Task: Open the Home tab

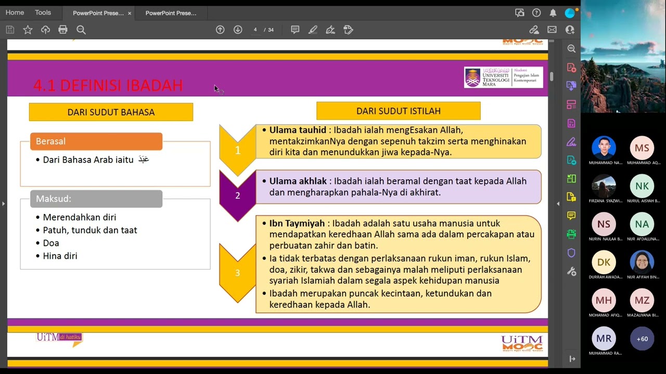Action: point(15,13)
